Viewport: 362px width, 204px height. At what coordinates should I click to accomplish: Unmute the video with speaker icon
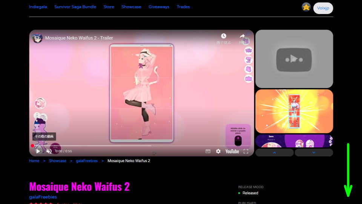point(49,151)
